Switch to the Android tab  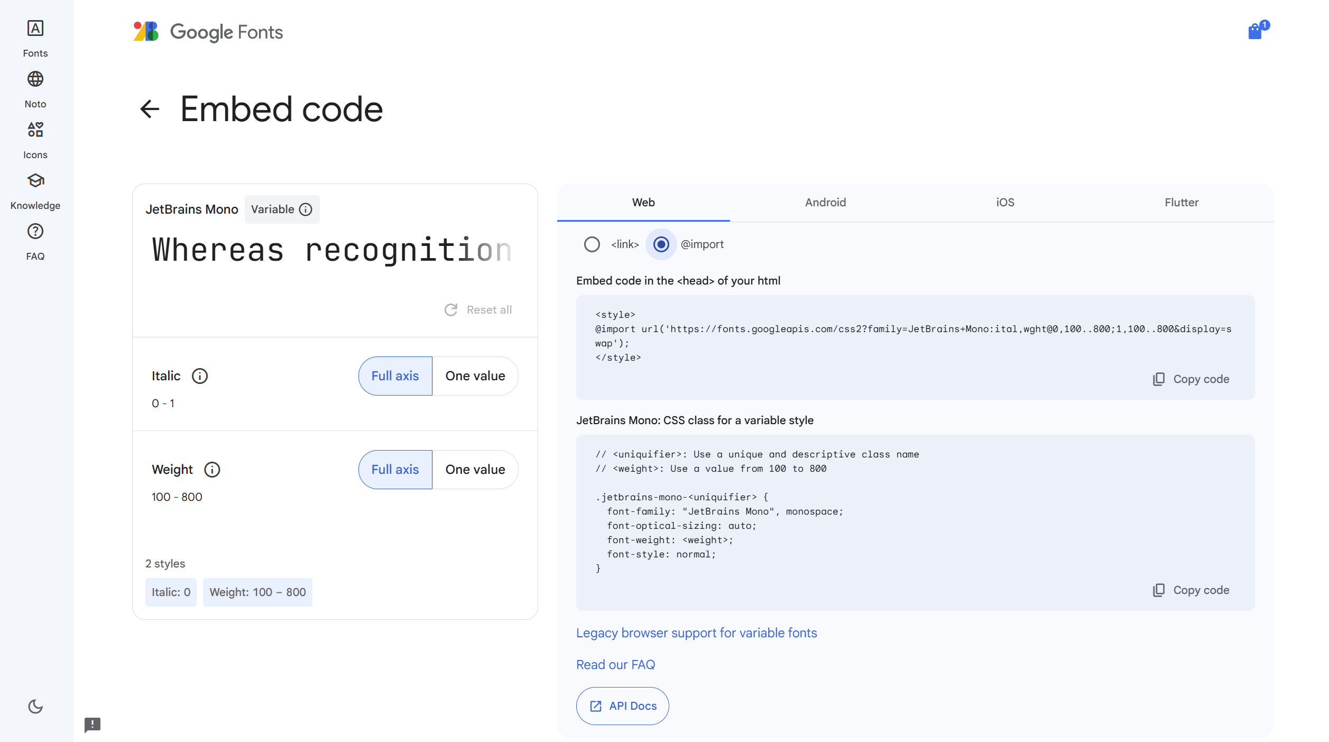coord(825,203)
